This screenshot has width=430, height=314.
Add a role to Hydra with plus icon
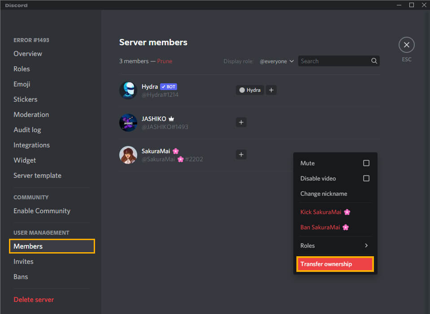click(271, 90)
